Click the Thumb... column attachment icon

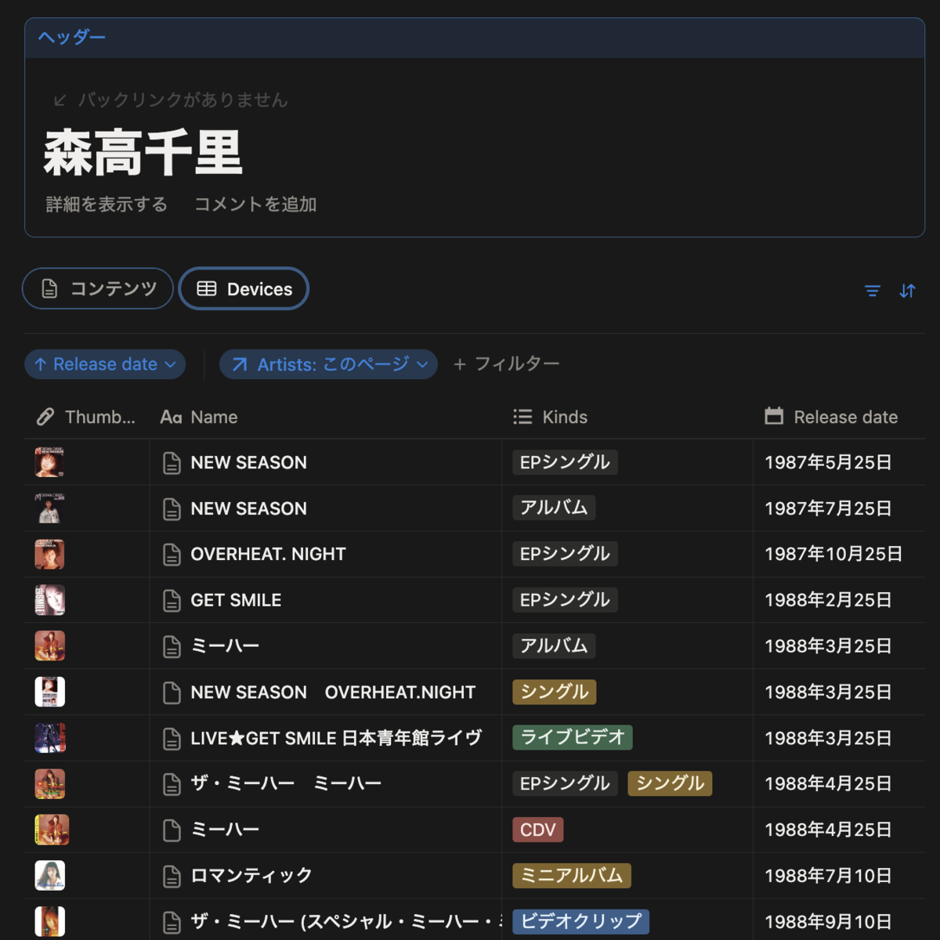coord(45,417)
